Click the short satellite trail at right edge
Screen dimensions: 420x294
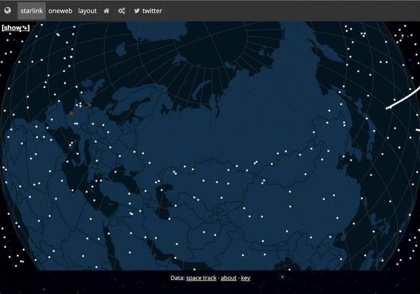(418, 130)
